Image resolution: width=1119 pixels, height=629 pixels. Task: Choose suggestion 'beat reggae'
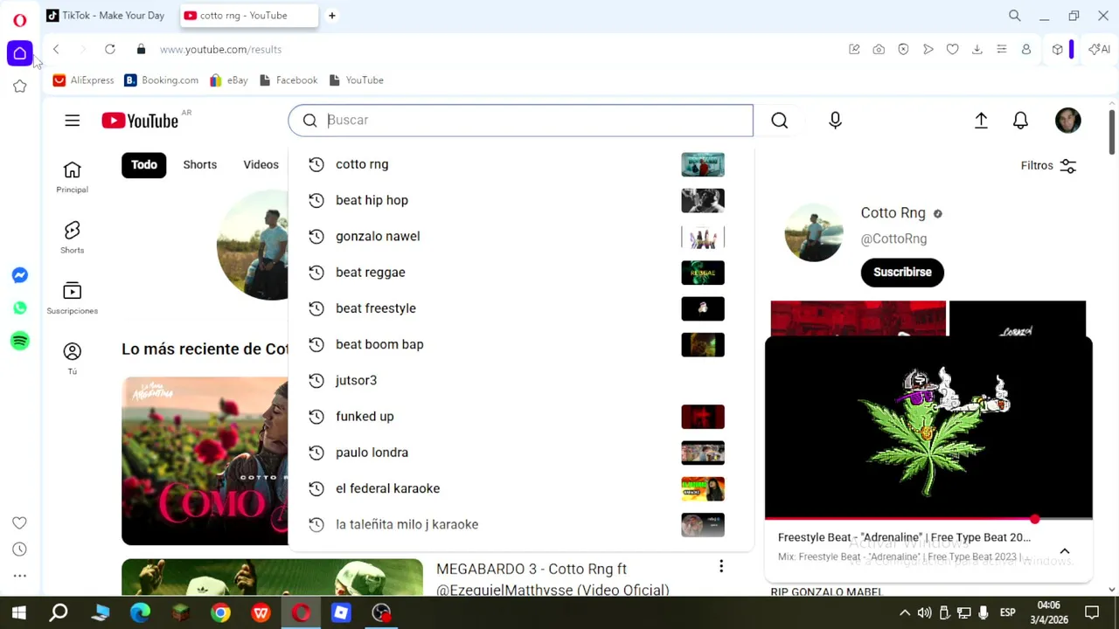[520, 273]
